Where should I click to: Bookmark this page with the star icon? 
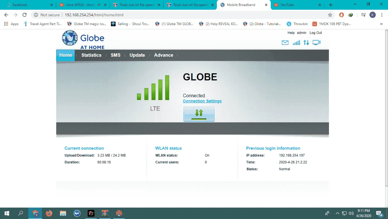pos(330,15)
